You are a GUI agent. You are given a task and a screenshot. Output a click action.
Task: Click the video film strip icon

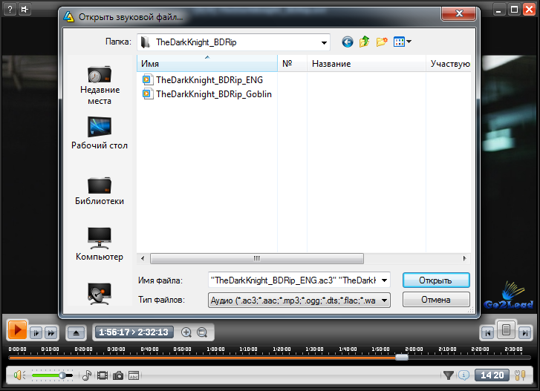click(103, 375)
